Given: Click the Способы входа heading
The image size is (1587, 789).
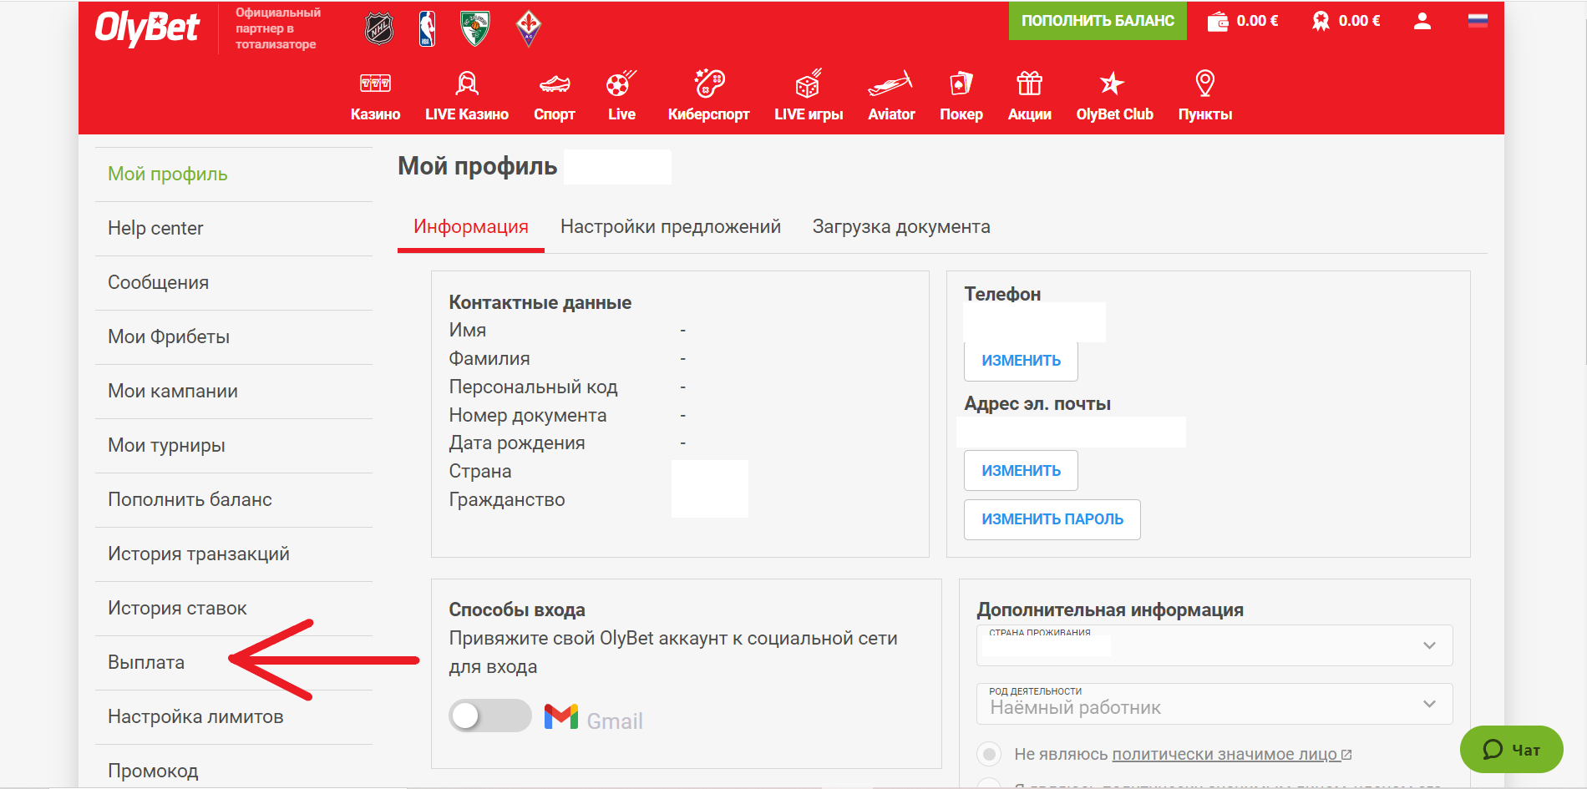Looking at the screenshot, I should point(517,609).
